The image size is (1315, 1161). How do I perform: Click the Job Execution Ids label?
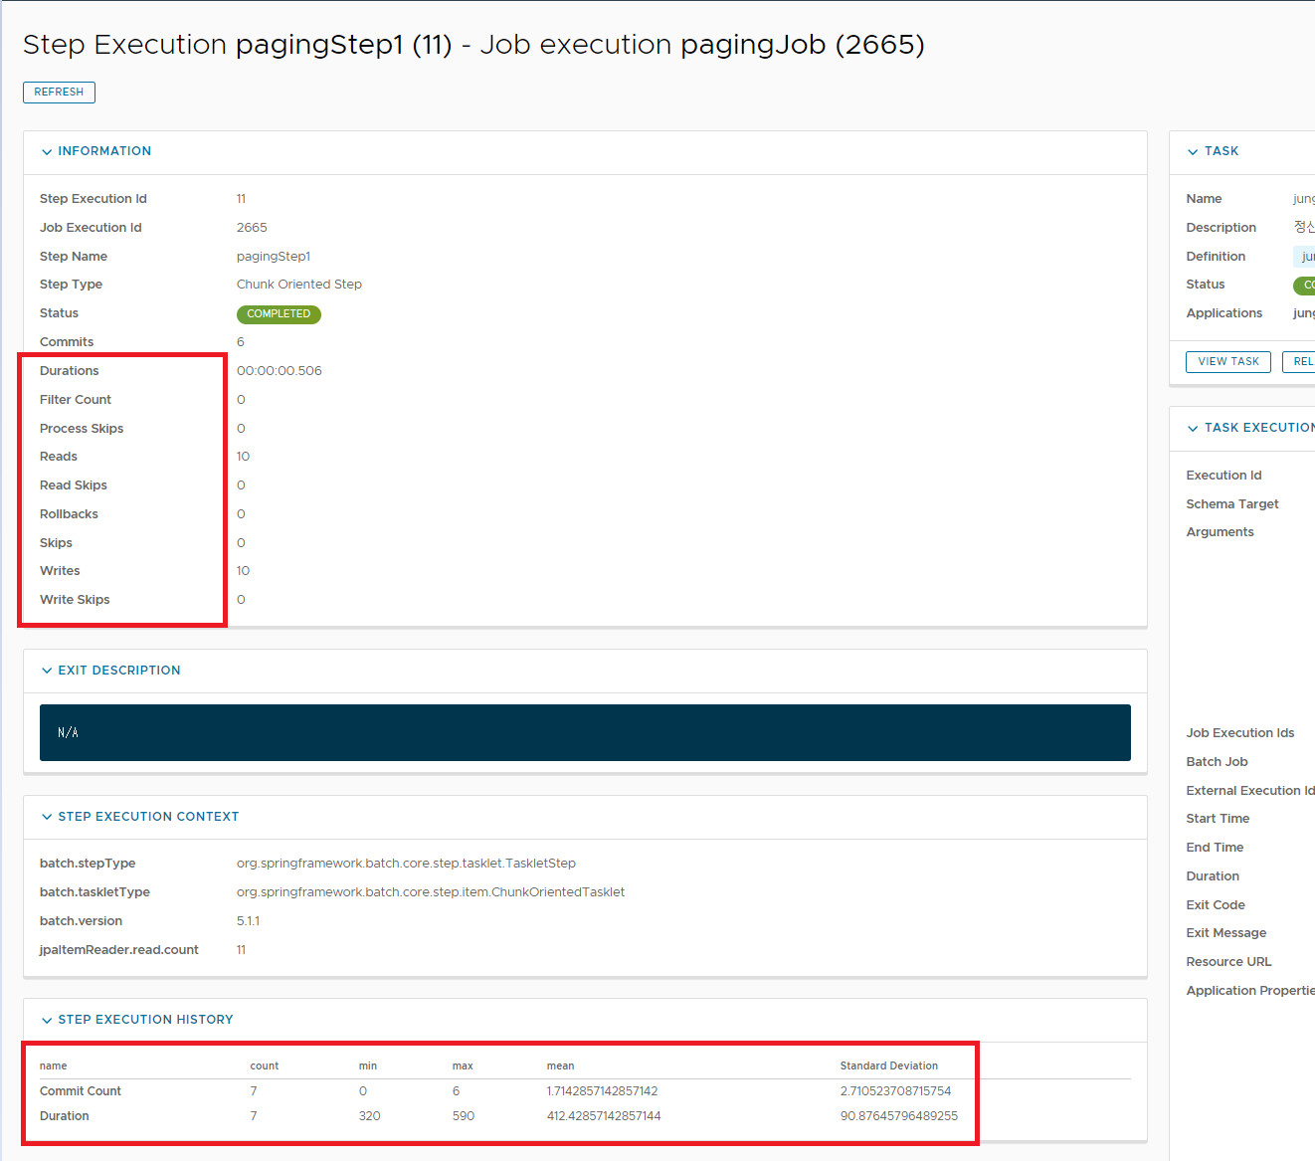point(1240,733)
